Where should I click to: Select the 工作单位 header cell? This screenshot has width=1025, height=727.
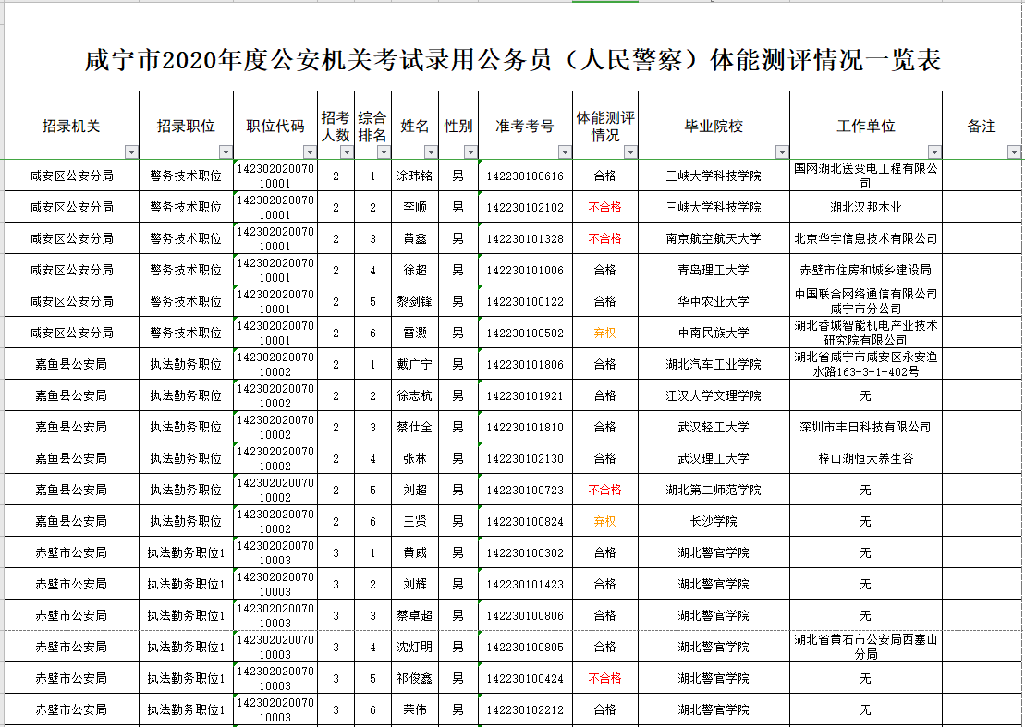pyautogui.click(x=866, y=126)
